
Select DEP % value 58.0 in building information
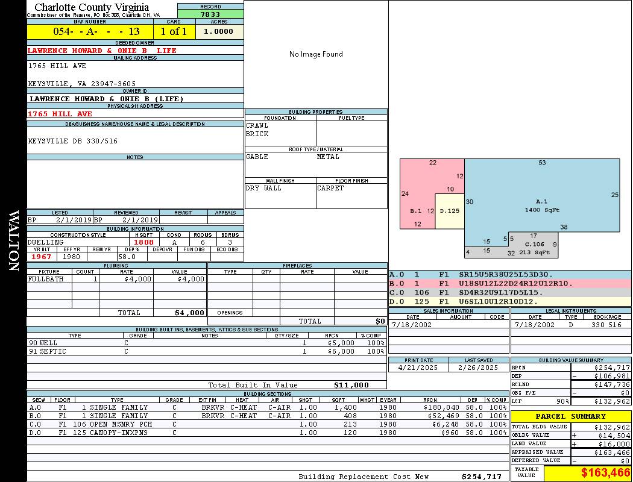[x=127, y=257]
